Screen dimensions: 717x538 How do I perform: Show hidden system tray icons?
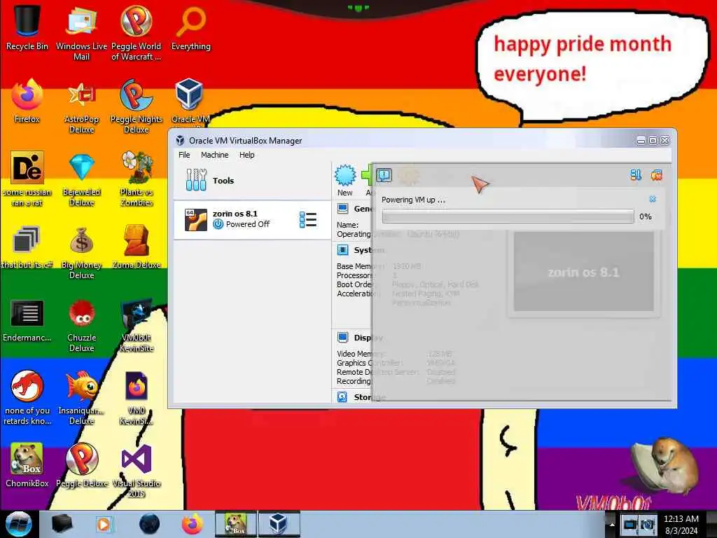tap(612, 524)
